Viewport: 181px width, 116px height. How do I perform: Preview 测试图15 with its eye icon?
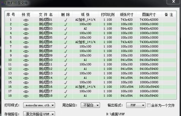(x=26, y=82)
